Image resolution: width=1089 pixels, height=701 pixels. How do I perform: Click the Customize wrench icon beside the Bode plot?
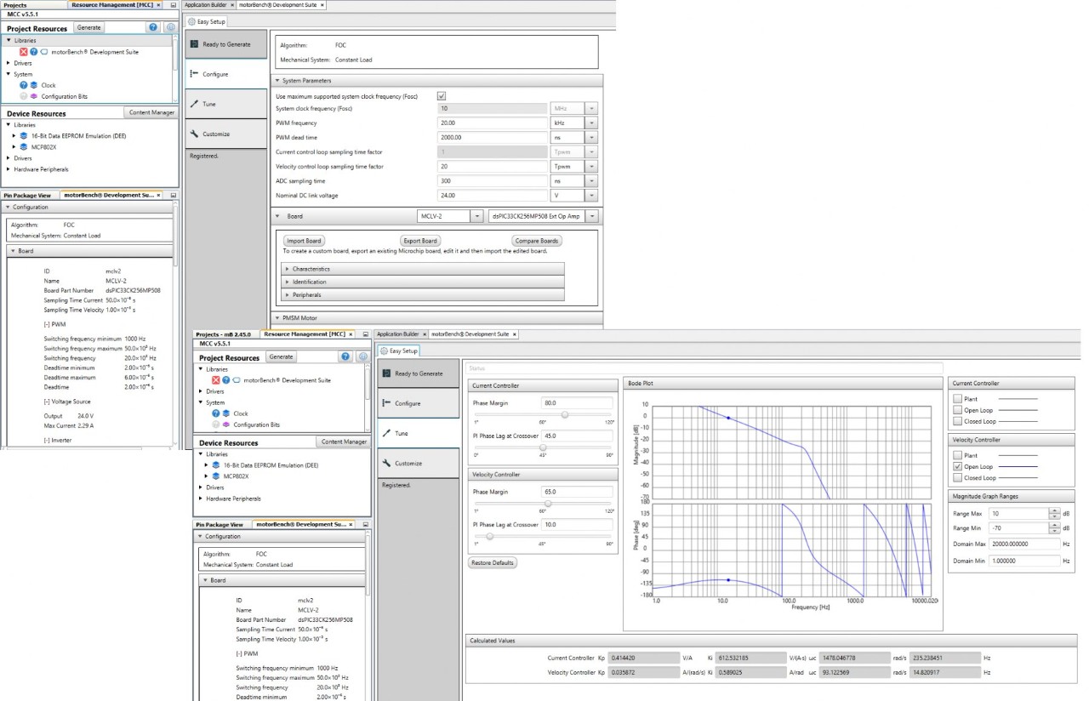point(387,464)
